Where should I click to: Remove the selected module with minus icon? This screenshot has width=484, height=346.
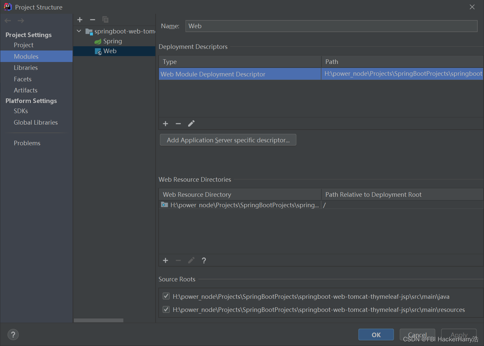pos(93,20)
